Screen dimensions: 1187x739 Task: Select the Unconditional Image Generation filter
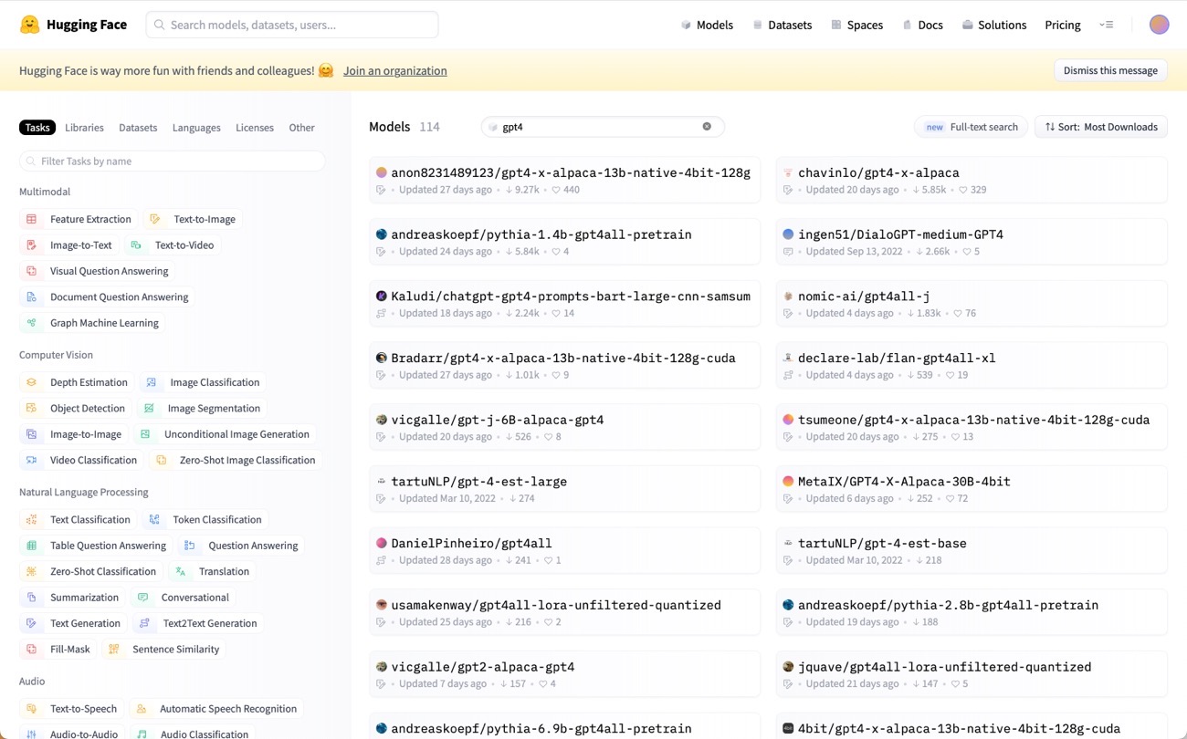pos(225,434)
